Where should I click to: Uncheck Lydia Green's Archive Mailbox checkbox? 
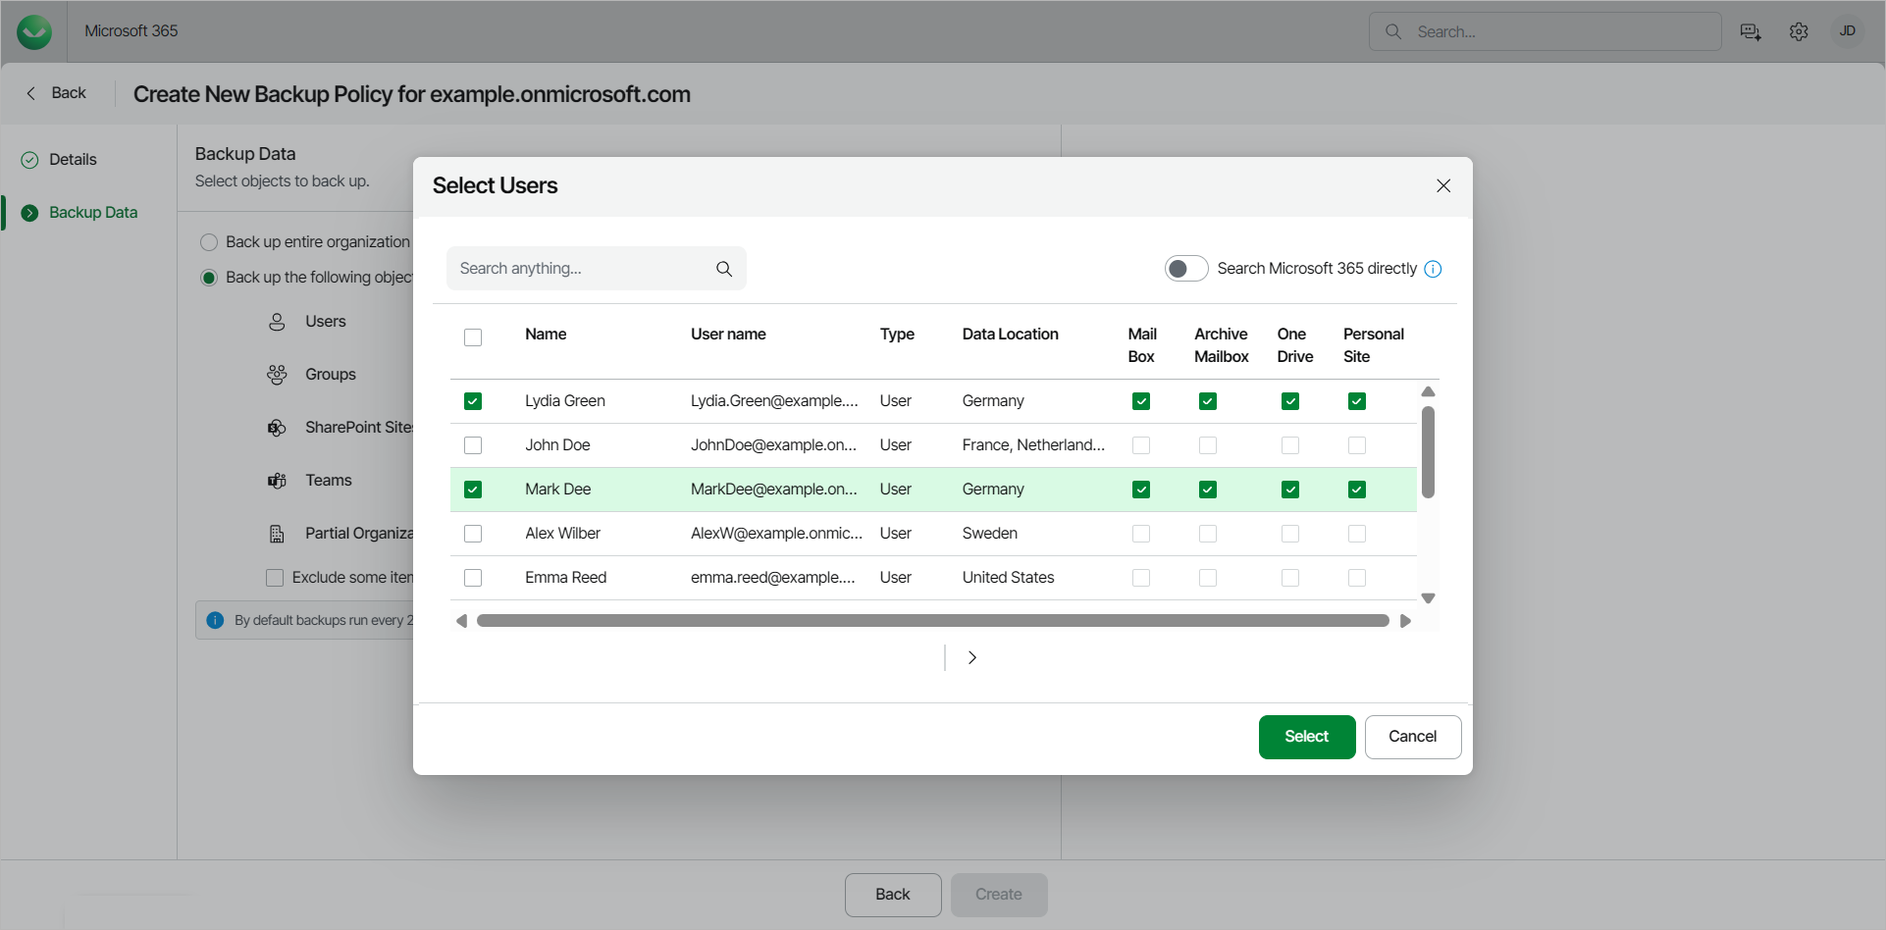[1208, 401]
